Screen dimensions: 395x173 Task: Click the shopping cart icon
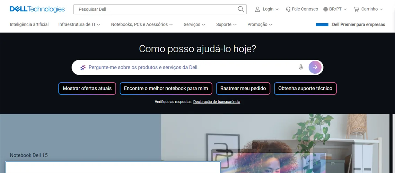(356, 9)
